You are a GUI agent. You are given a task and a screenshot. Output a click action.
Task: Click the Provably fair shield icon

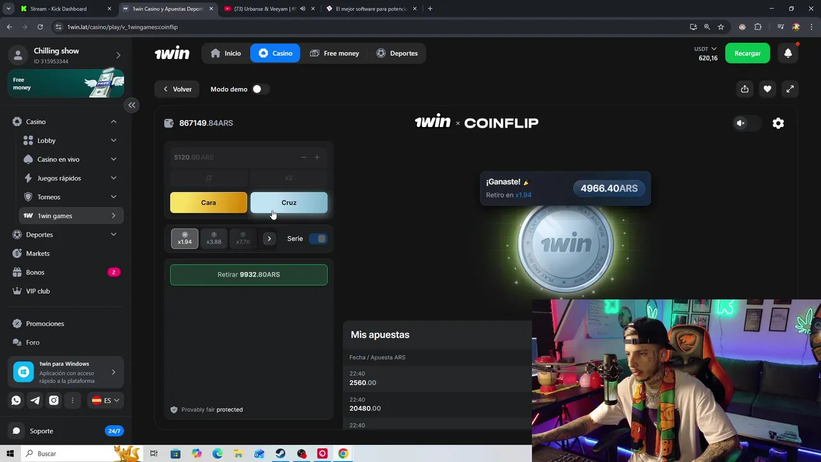[174, 409]
